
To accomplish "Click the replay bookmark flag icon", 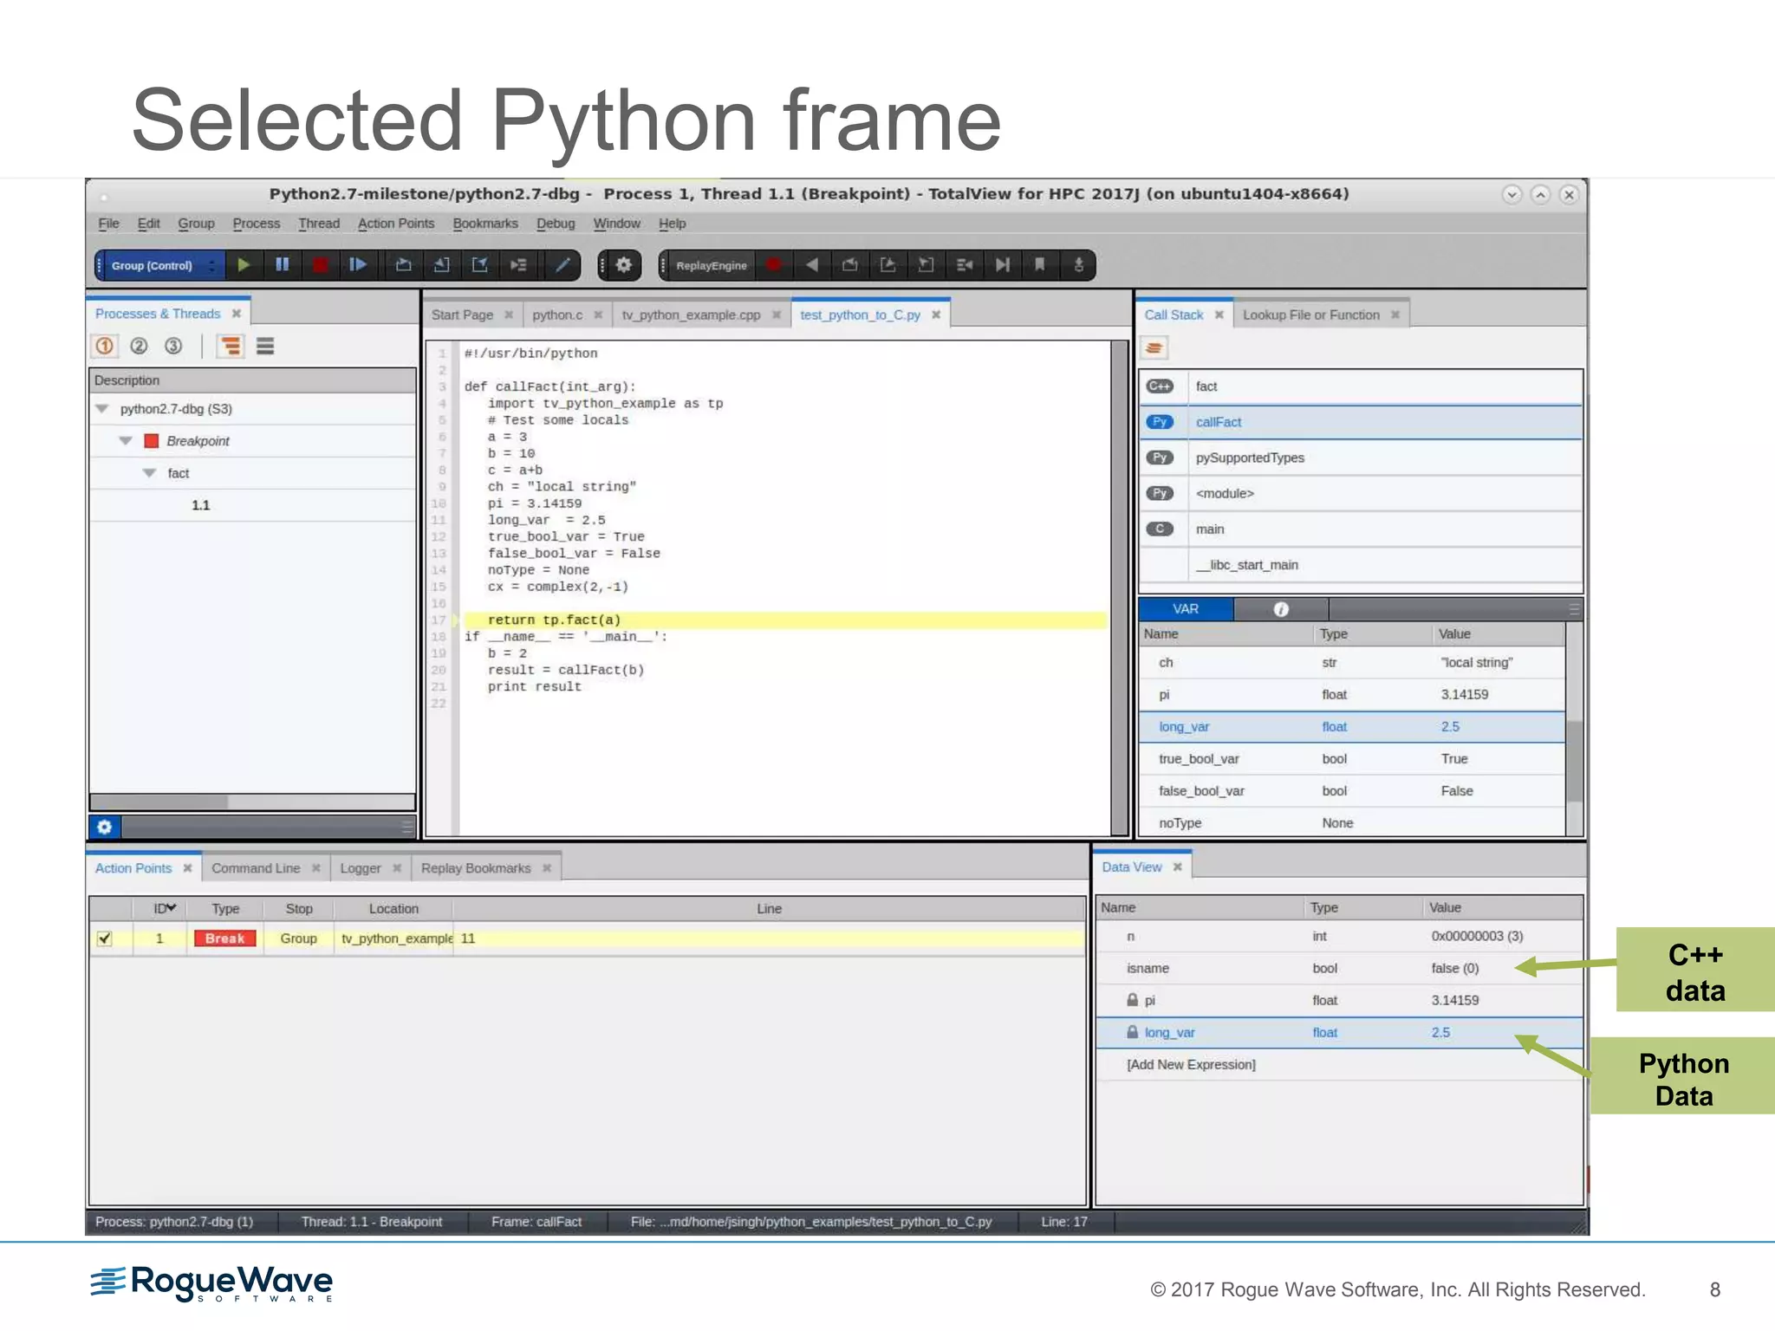I will click(x=1040, y=265).
